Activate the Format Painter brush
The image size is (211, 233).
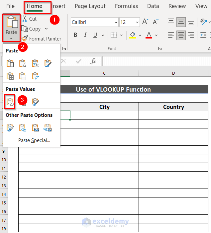point(41,39)
